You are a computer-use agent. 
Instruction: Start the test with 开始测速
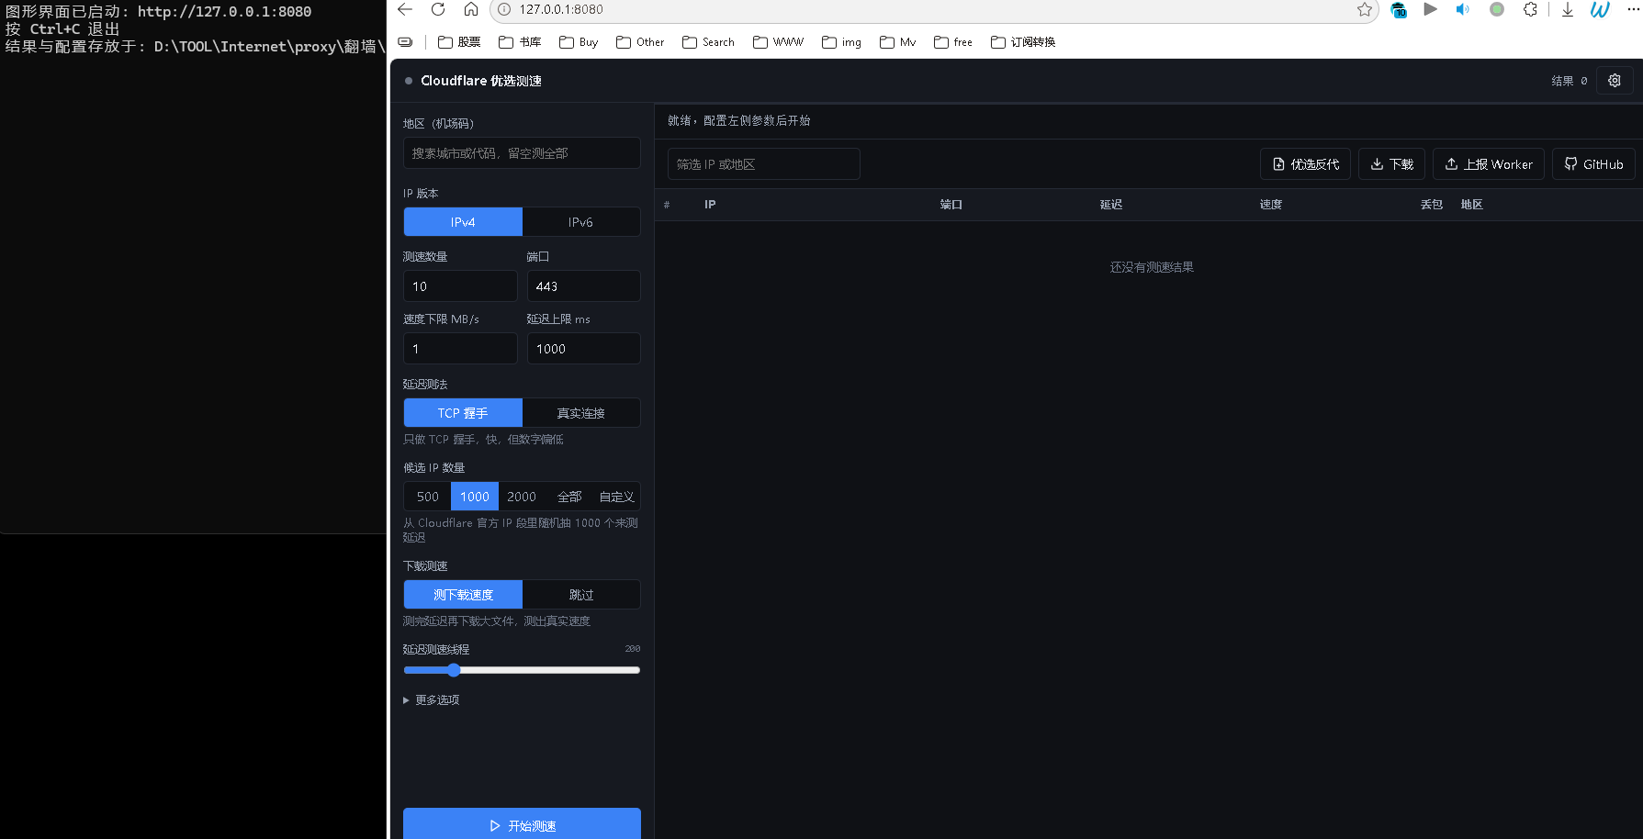(522, 824)
